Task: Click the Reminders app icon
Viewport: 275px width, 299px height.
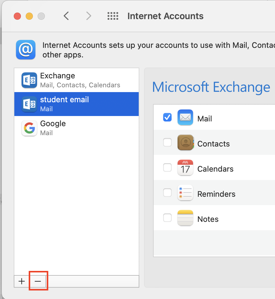Action: pos(185,193)
